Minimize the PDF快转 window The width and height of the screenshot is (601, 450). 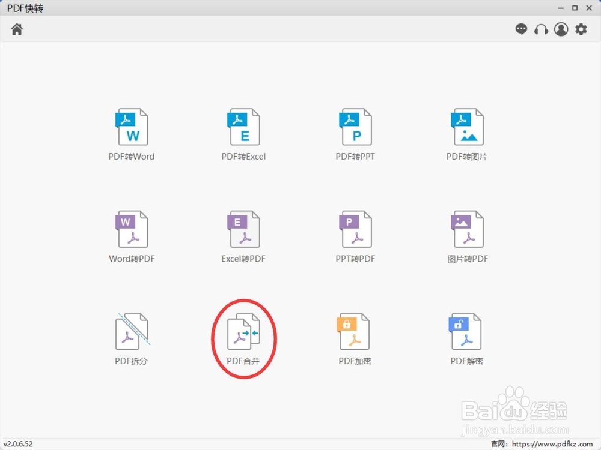561,8
